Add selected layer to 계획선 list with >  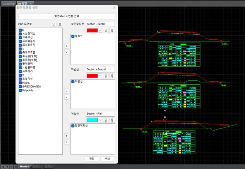coord(67,136)
